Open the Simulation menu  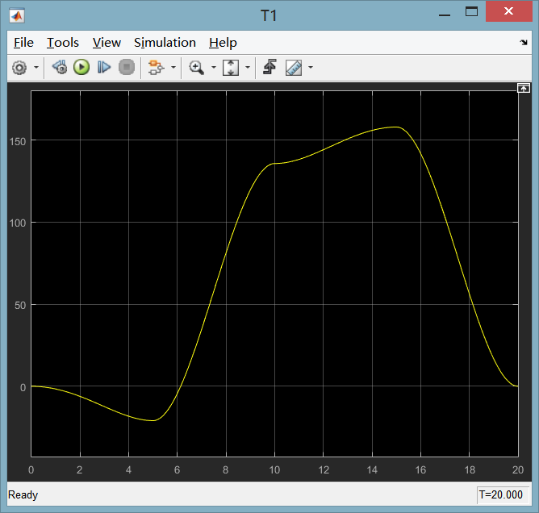tap(165, 43)
